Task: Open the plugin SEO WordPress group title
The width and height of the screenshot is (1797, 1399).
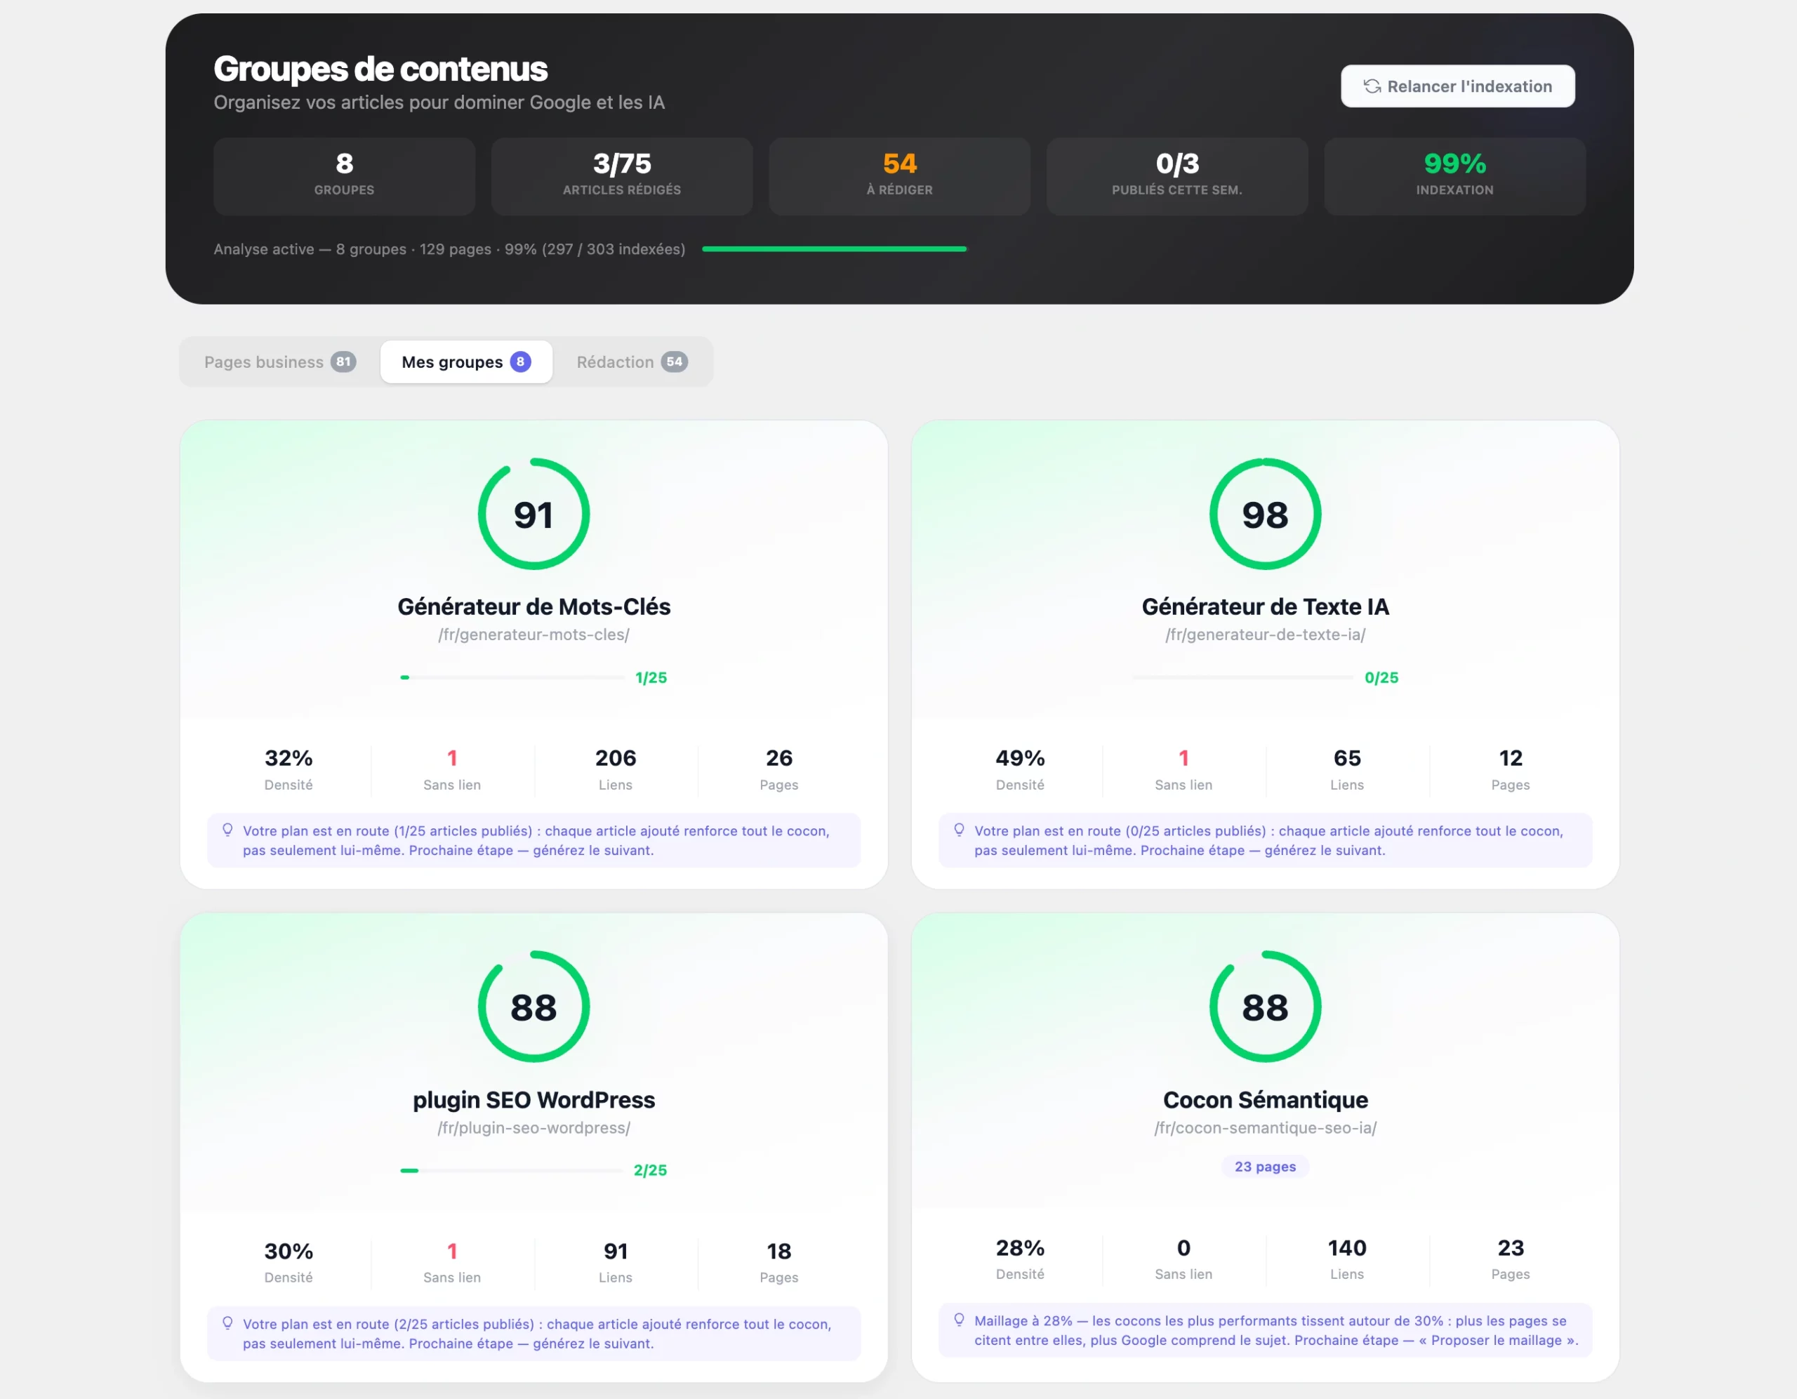Action: point(534,1100)
